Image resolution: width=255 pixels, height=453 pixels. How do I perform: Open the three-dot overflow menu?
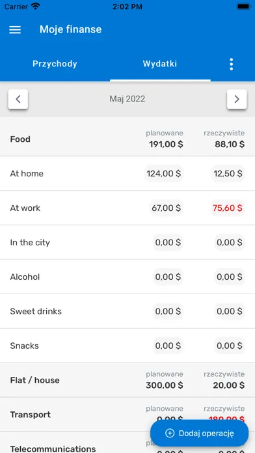point(231,64)
